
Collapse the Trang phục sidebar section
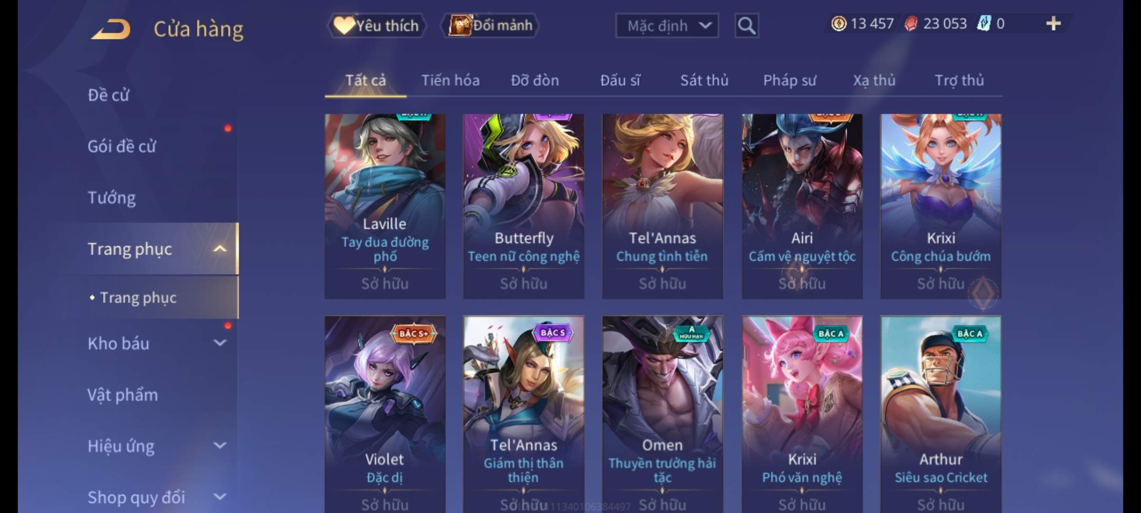pyautogui.click(x=220, y=249)
